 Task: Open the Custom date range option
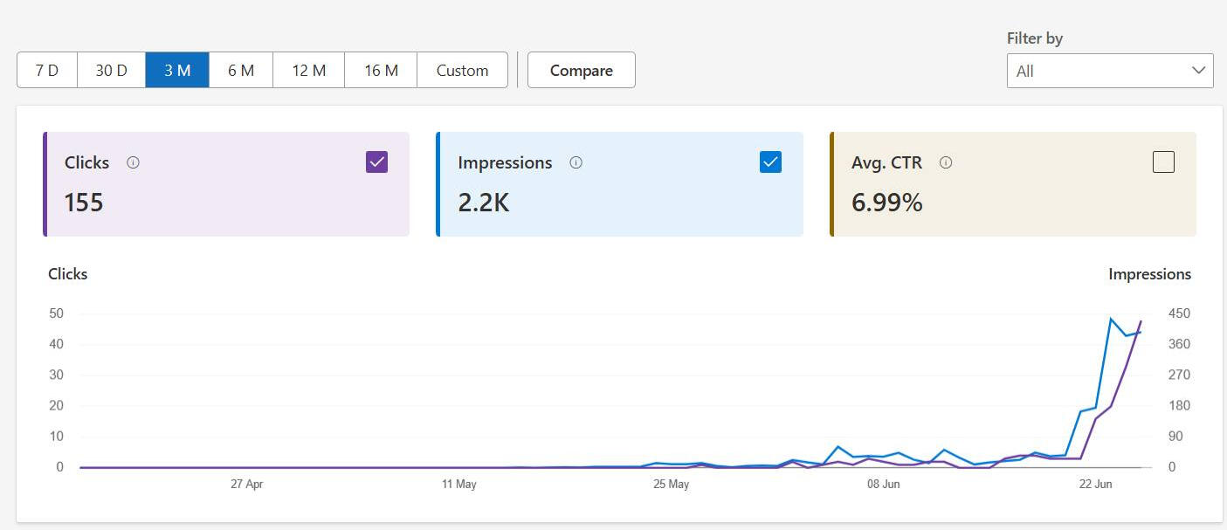pos(462,71)
